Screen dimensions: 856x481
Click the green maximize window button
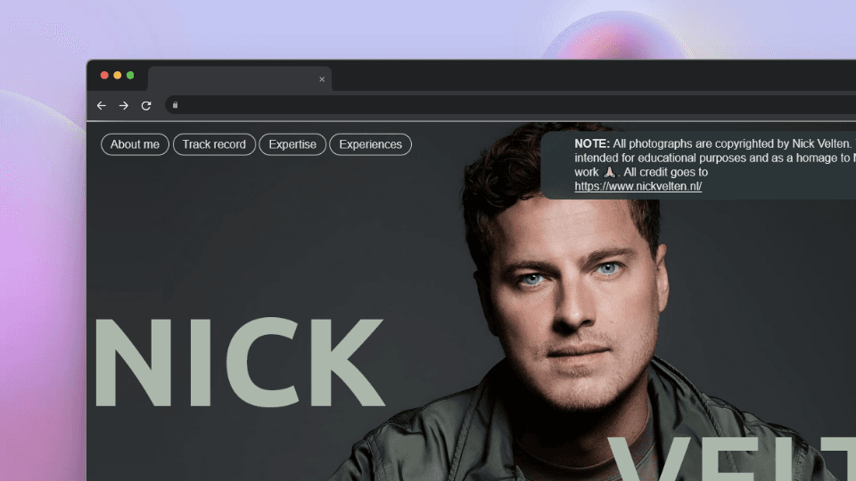pyautogui.click(x=130, y=76)
